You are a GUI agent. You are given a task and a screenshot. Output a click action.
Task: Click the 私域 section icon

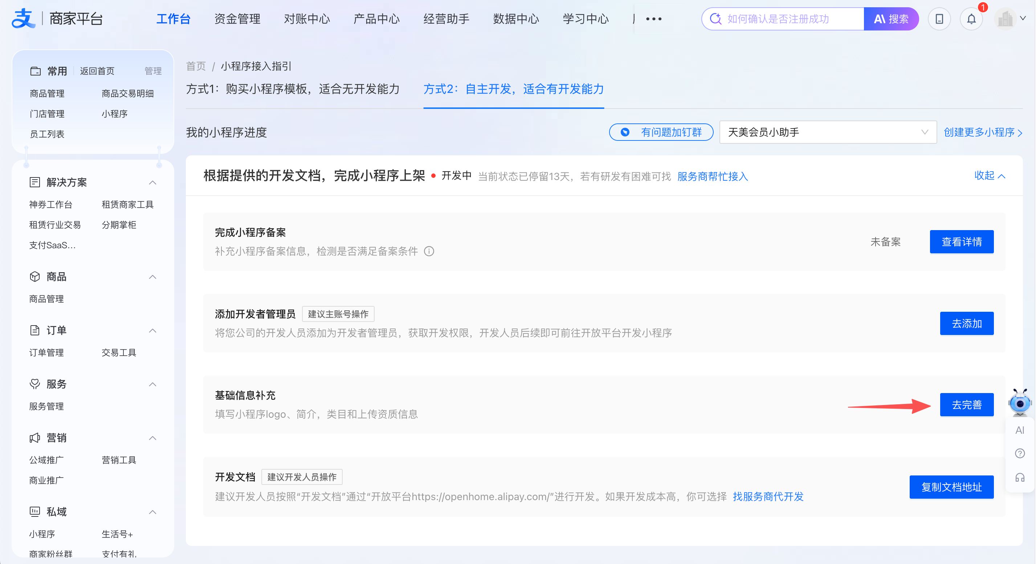(x=35, y=512)
